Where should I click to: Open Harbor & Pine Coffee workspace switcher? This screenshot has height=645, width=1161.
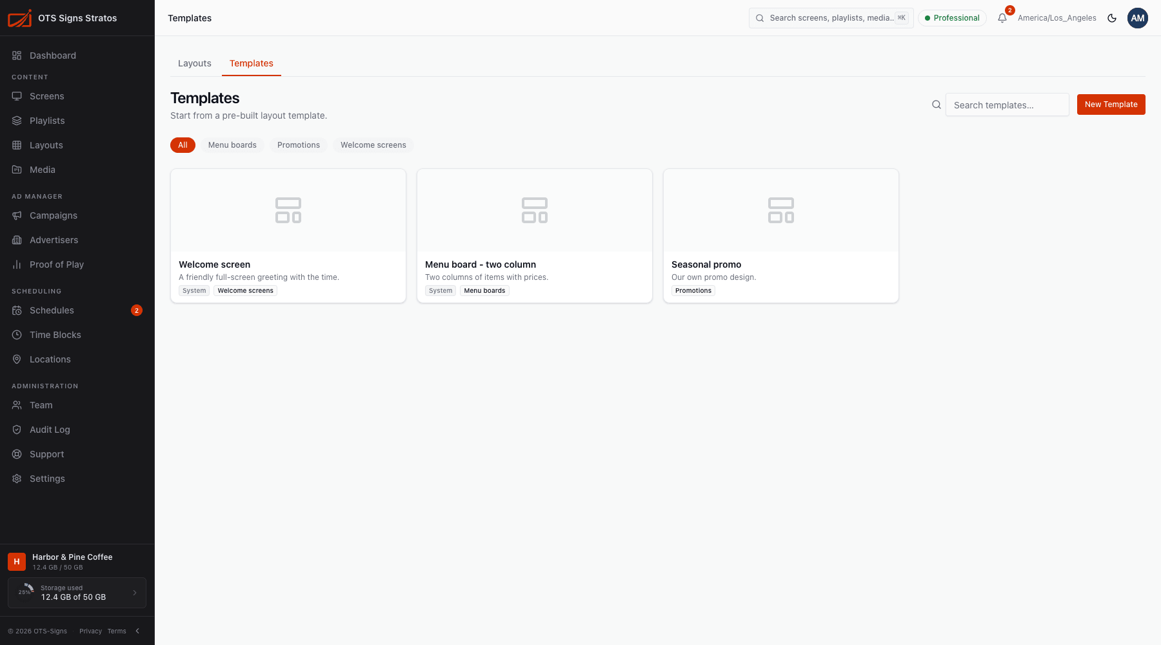[77, 562]
